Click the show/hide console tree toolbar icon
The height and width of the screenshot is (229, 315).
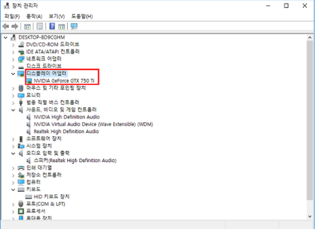click(27, 26)
